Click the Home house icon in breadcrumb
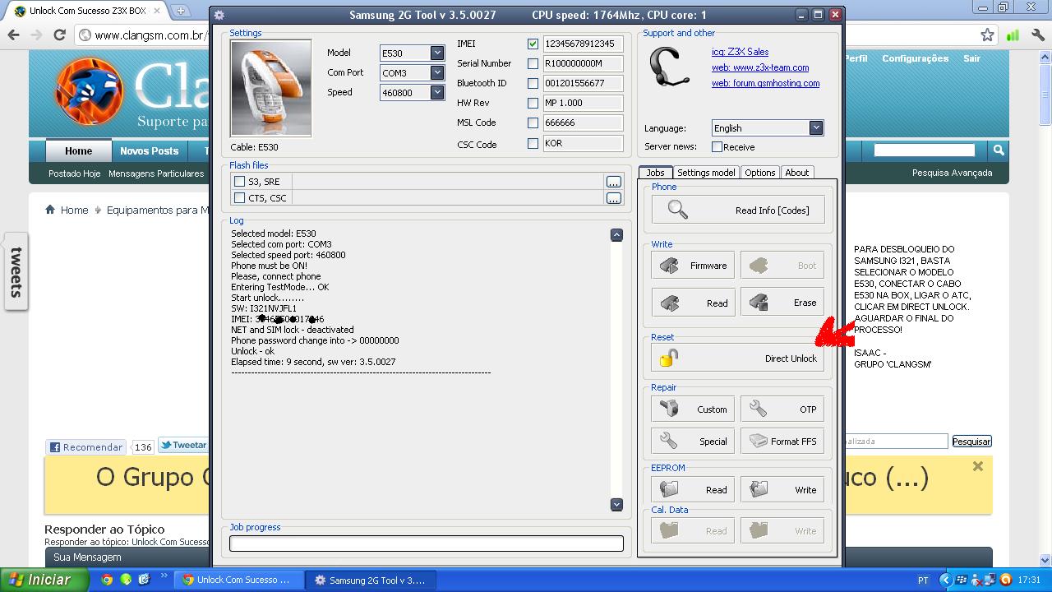The image size is (1052, 592). click(x=50, y=210)
